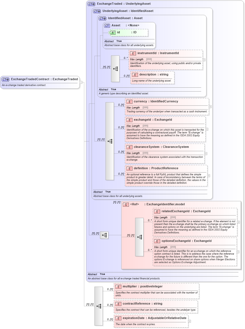Click the E icon of currency element

(x=129, y=102)
